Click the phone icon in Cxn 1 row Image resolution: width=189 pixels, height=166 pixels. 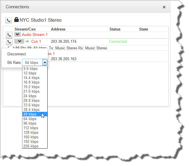(9, 42)
